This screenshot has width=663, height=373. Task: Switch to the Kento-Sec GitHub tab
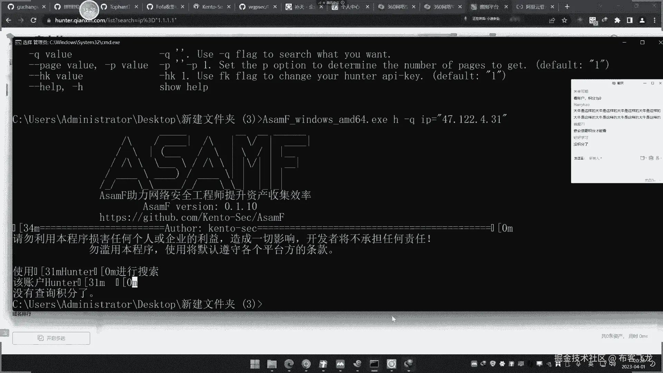tap(211, 7)
